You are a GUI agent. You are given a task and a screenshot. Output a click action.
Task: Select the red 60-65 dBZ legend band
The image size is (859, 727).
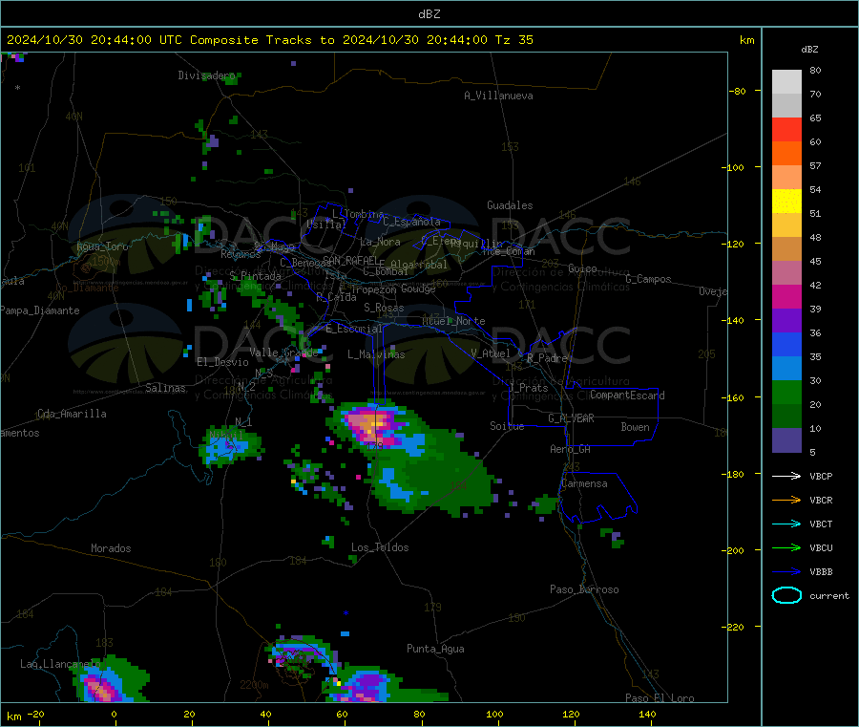pos(786,129)
